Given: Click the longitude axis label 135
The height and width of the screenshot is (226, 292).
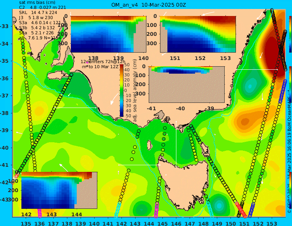Looking at the screenshot, I should coord(26,223).
